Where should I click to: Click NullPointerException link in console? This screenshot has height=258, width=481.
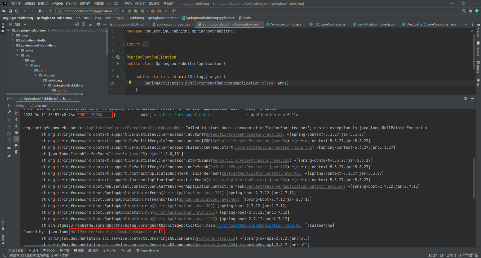93,232
